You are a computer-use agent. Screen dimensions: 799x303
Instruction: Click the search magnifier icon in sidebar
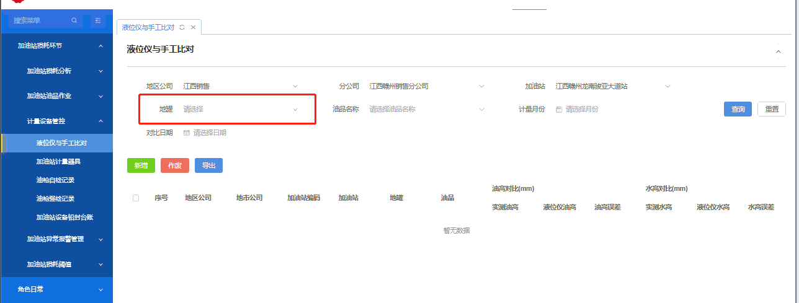(74, 20)
